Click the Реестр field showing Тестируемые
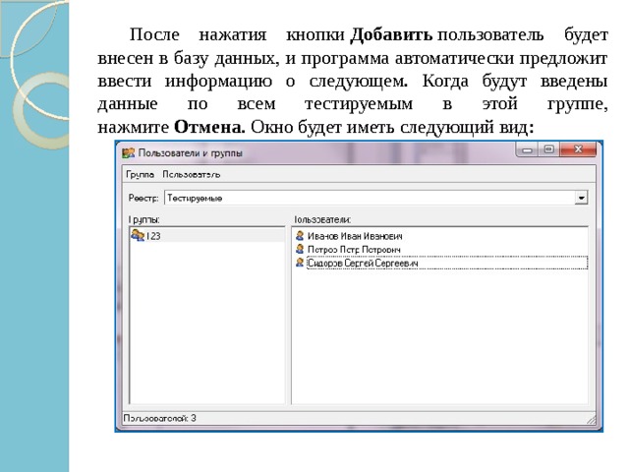629x472 pixels. coord(375,198)
